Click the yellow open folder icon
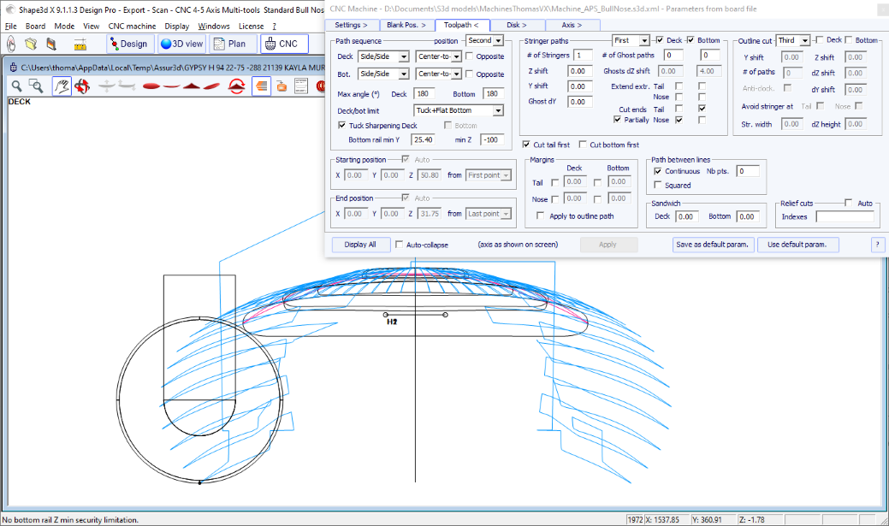 pyautogui.click(x=30, y=44)
